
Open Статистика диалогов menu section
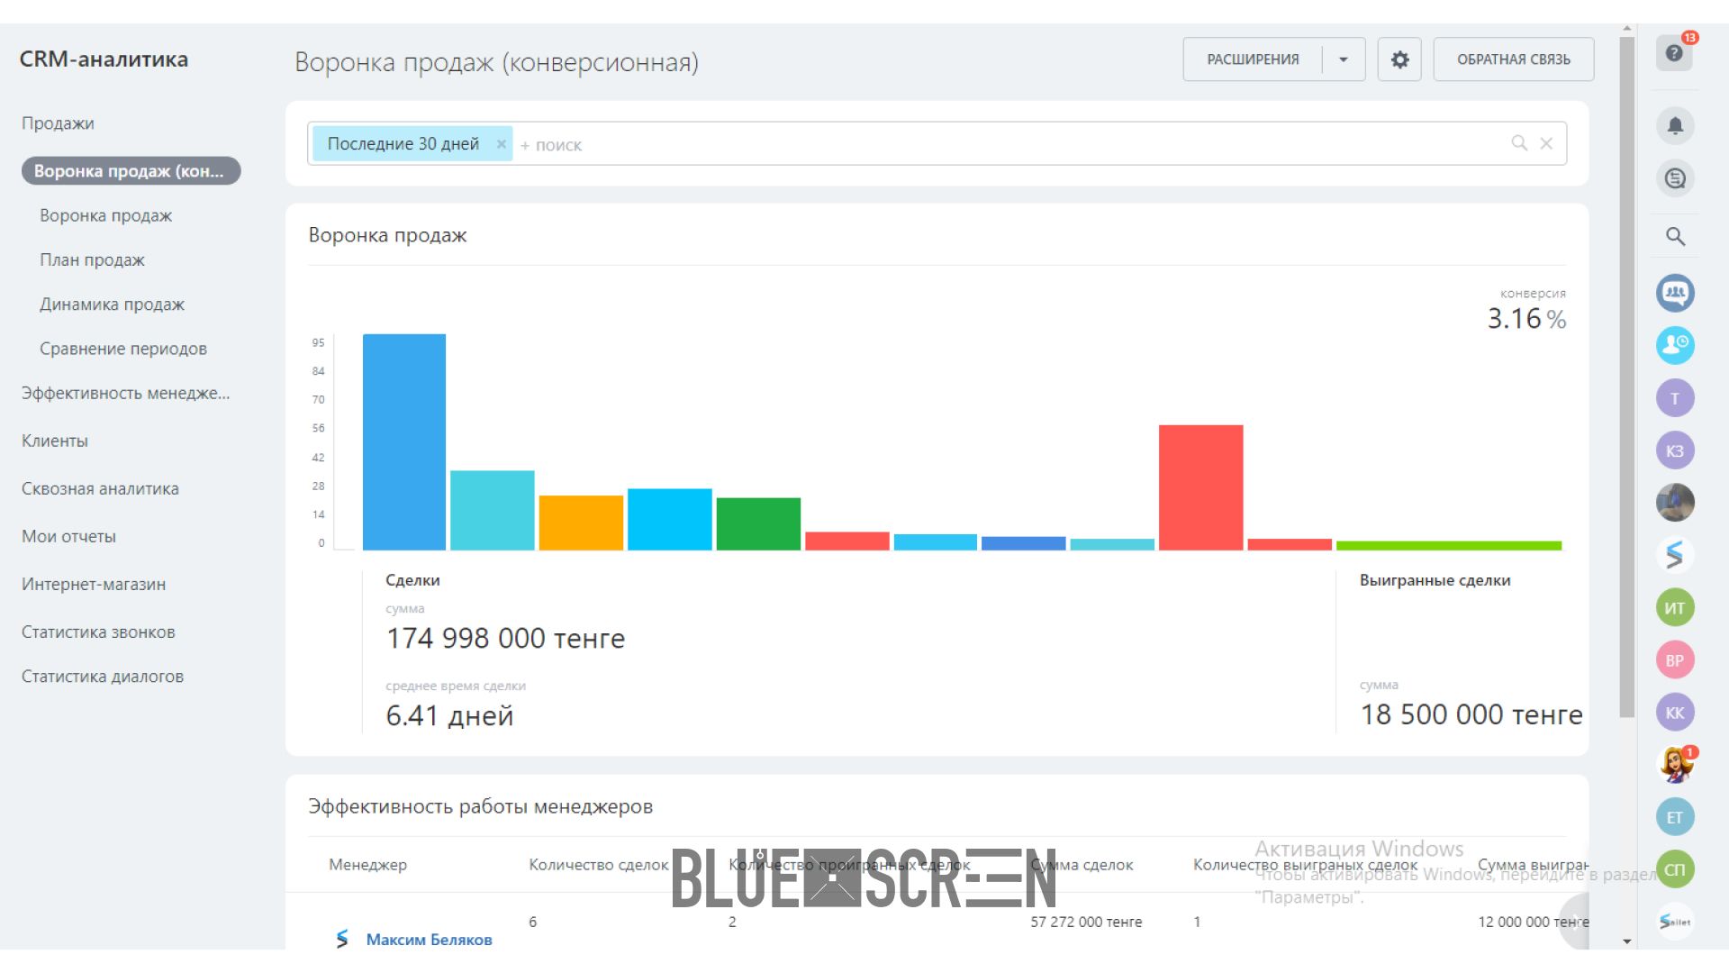coord(103,677)
